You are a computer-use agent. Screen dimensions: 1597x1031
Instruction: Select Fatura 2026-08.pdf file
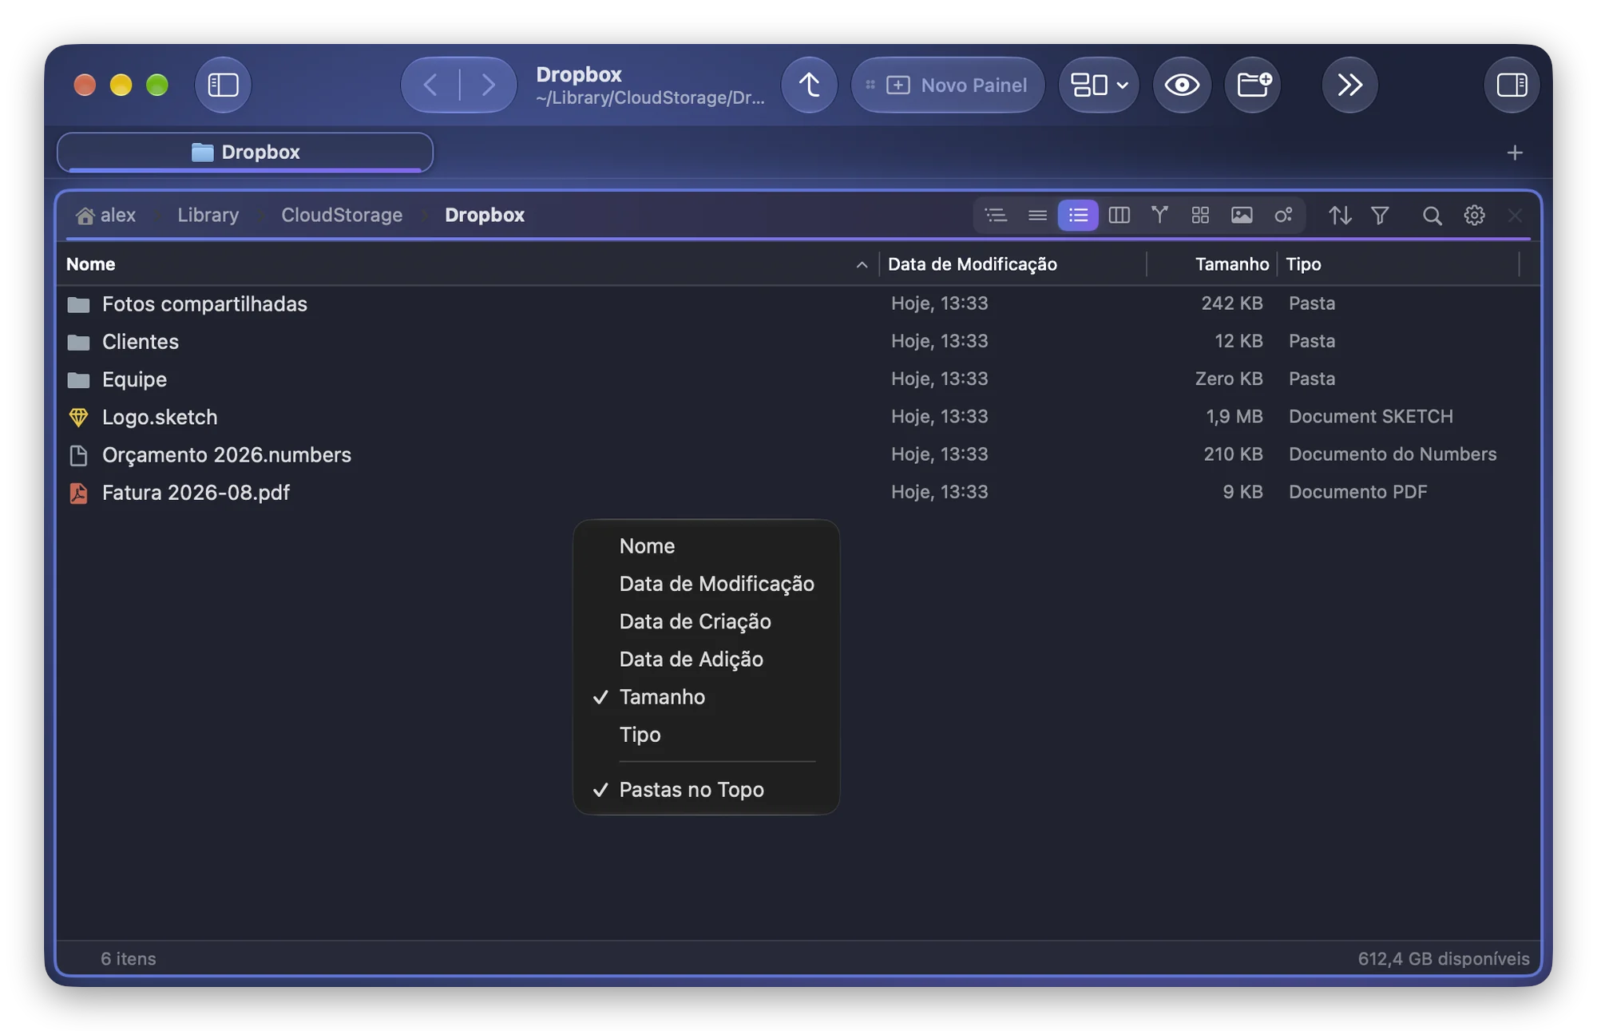[x=798, y=492]
